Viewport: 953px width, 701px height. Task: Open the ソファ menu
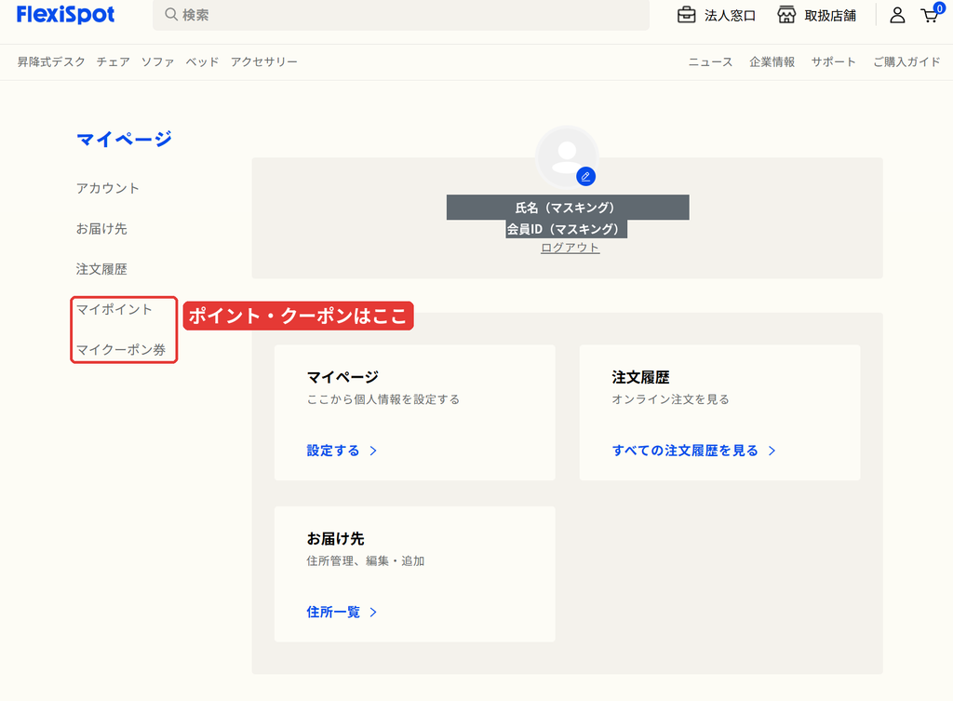(x=157, y=61)
